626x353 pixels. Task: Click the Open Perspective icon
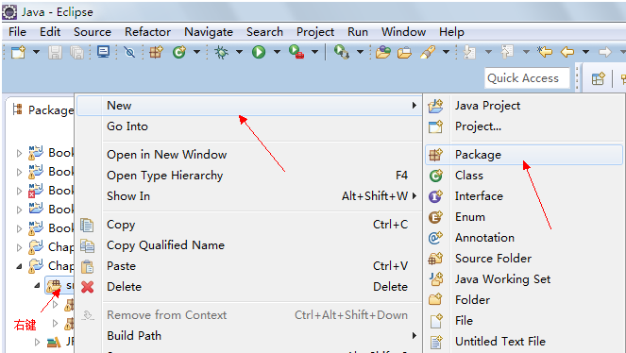(x=598, y=78)
